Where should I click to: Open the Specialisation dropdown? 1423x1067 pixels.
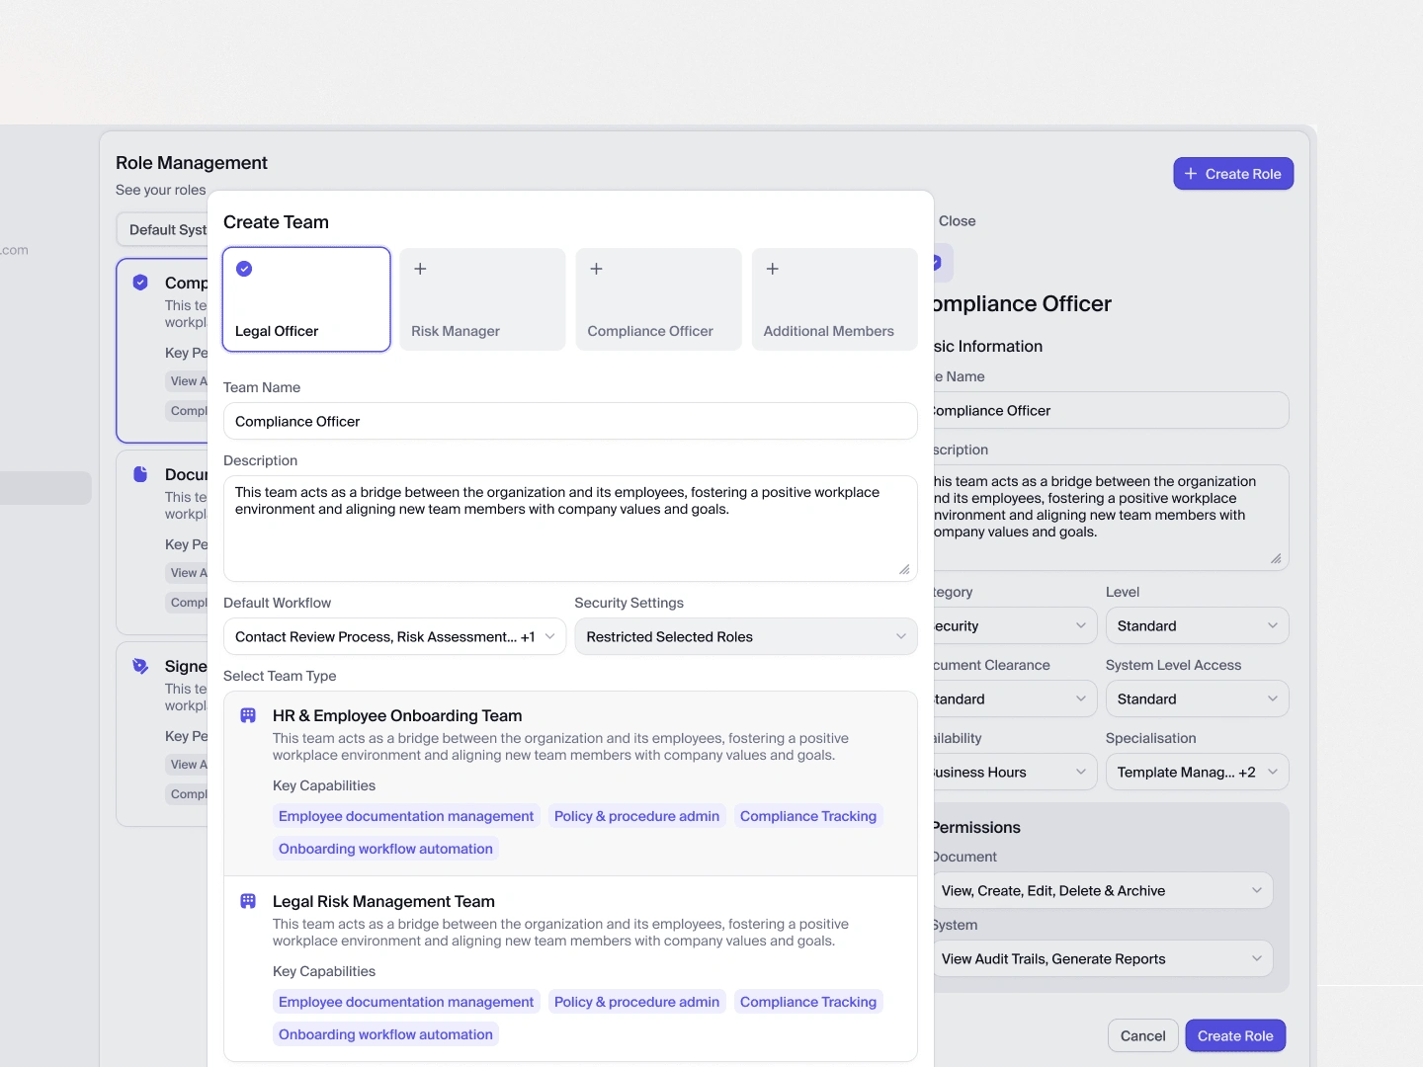[1197, 772]
